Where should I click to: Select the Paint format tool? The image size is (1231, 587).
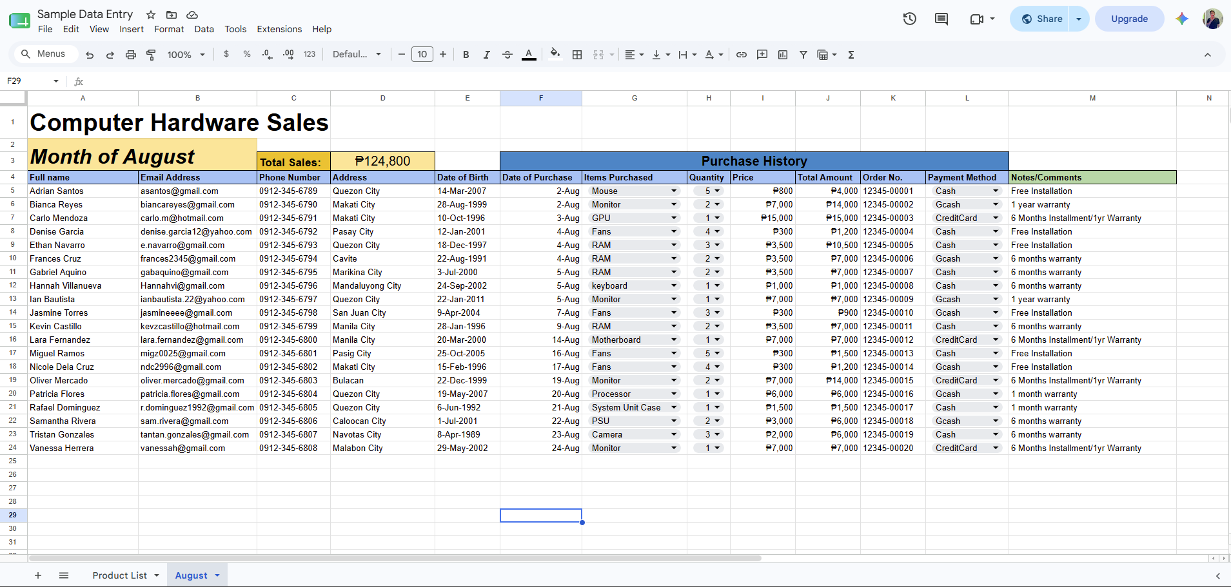[x=152, y=55]
